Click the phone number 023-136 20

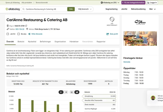coord(20,29)
